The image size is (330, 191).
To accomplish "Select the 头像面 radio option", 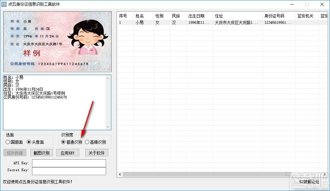I will point(35,142).
